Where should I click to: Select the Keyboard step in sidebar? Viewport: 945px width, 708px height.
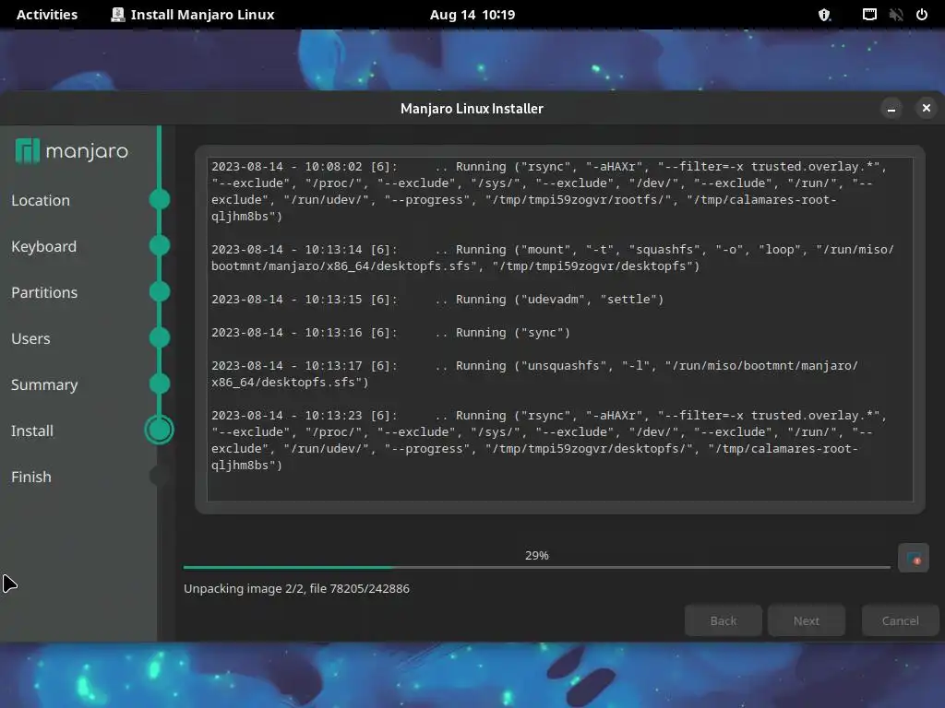(x=44, y=246)
